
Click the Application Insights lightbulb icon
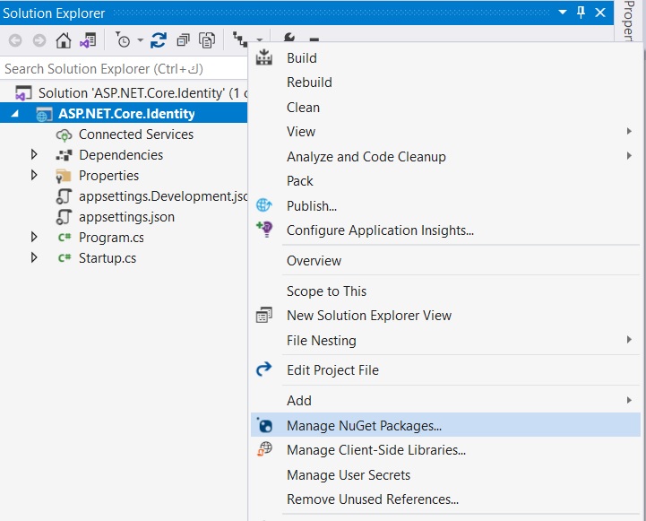tap(264, 229)
